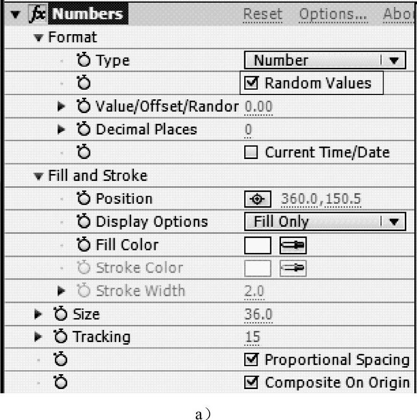Open Display Options dropdown set to Fill Only
This screenshot has width=417, height=420.
click(x=325, y=221)
